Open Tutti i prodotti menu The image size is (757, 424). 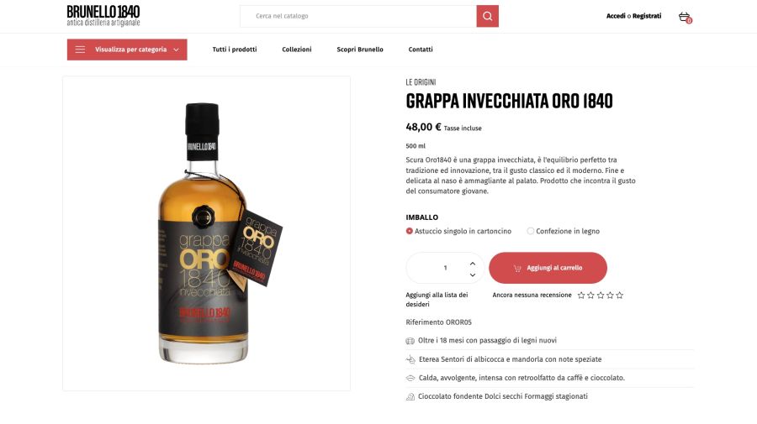pos(235,50)
